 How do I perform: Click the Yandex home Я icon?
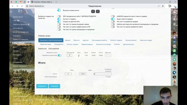pos(18,6)
